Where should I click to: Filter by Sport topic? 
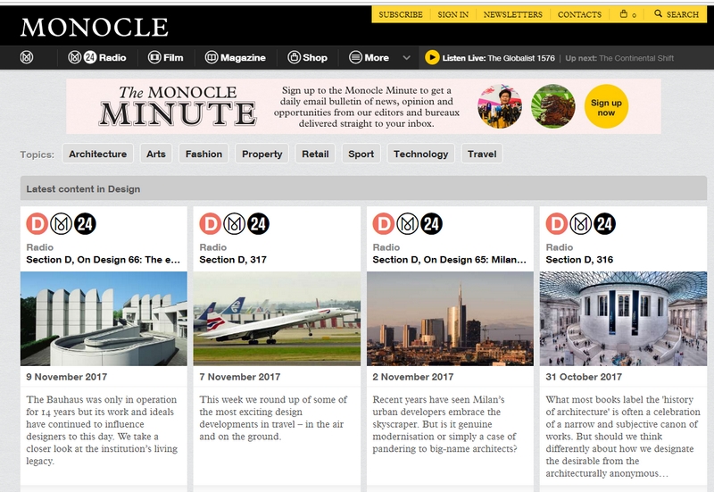point(361,154)
